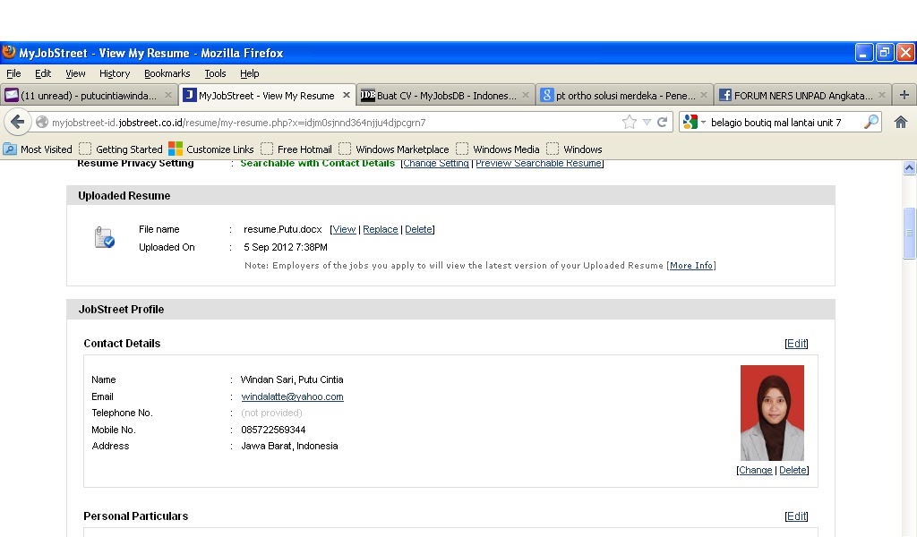Open the Tools menu
The width and height of the screenshot is (917, 537).
215,73
